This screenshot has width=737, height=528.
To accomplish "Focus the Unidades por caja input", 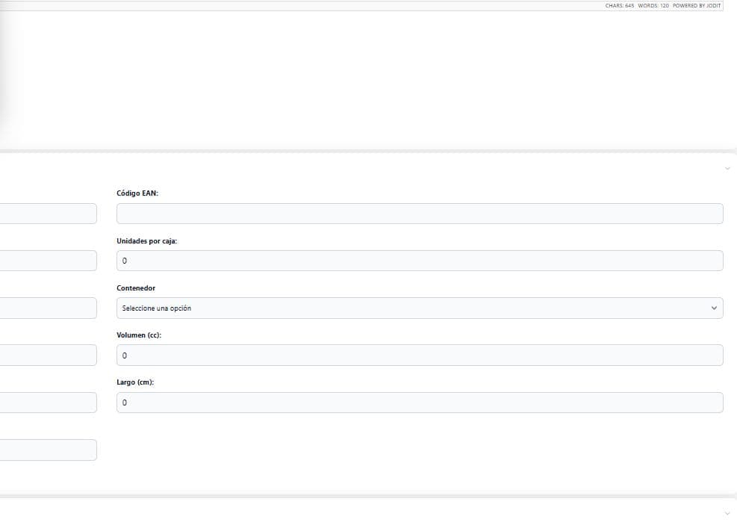I will click(420, 261).
